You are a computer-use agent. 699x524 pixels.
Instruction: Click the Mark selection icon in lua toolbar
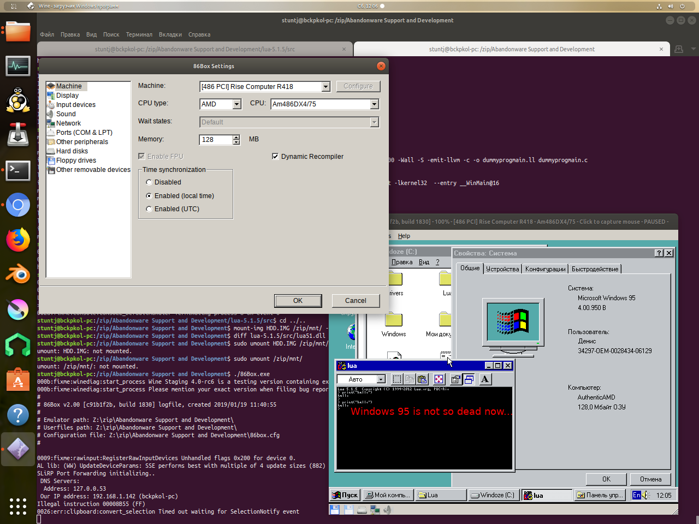coord(397,379)
